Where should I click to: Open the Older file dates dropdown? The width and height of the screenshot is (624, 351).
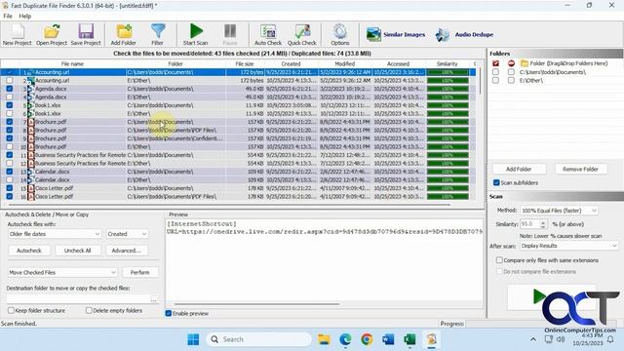tap(55, 234)
